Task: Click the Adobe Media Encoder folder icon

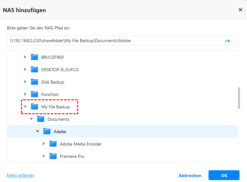Action: click(53, 144)
